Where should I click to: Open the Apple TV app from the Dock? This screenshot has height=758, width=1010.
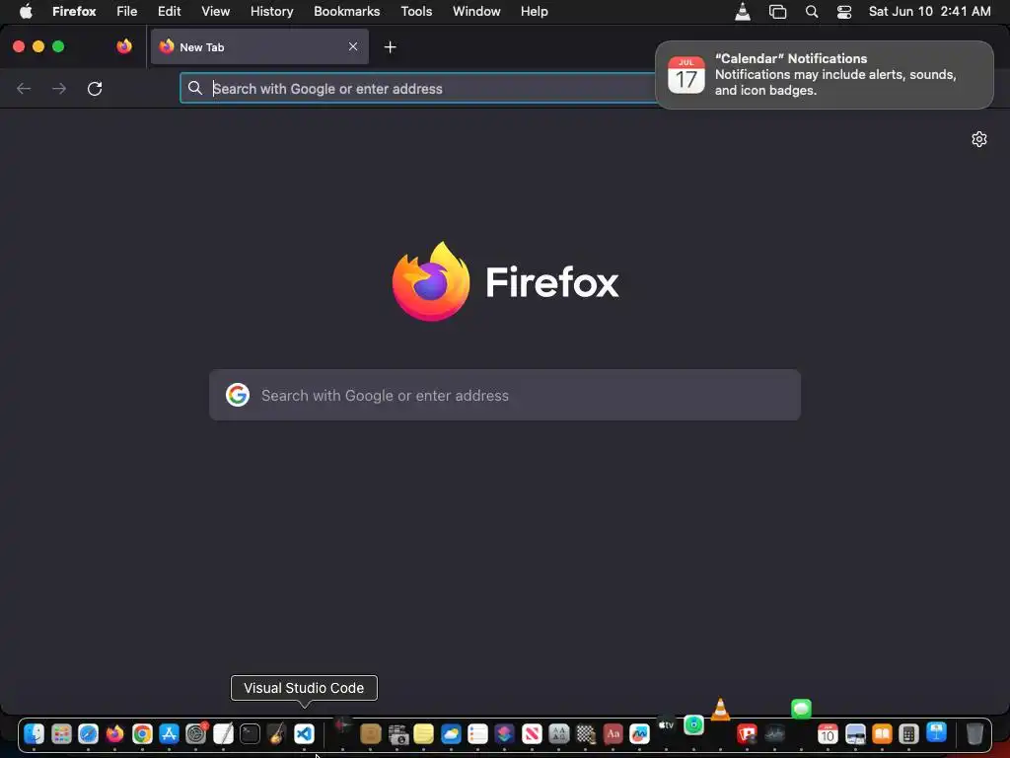(x=666, y=725)
